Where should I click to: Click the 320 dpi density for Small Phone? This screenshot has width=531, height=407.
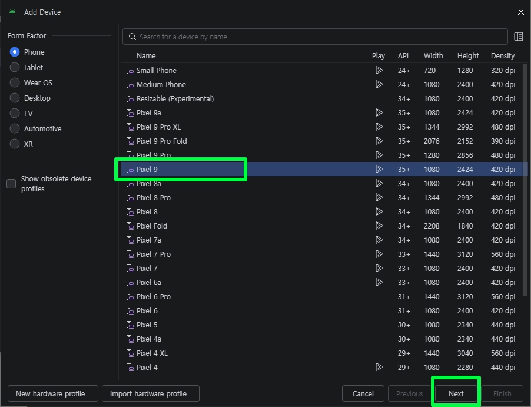tap(503, 71)
